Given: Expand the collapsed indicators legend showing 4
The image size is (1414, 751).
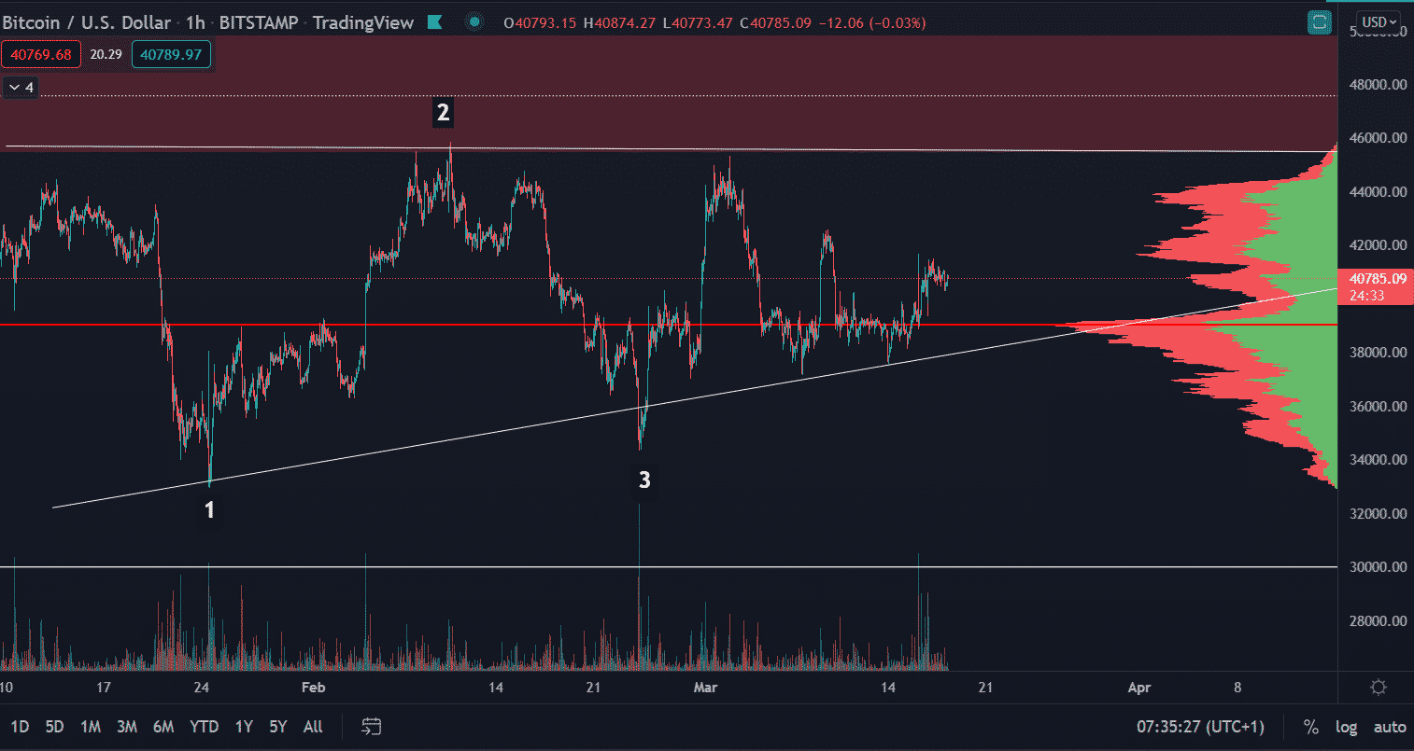Looking at the screenshot, I should [21, 88].
